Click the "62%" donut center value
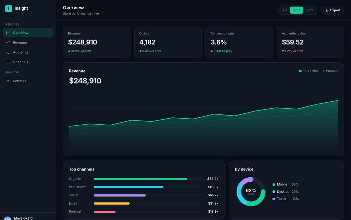The width and height of the screenshot is (351, 220). click(251, 190)
